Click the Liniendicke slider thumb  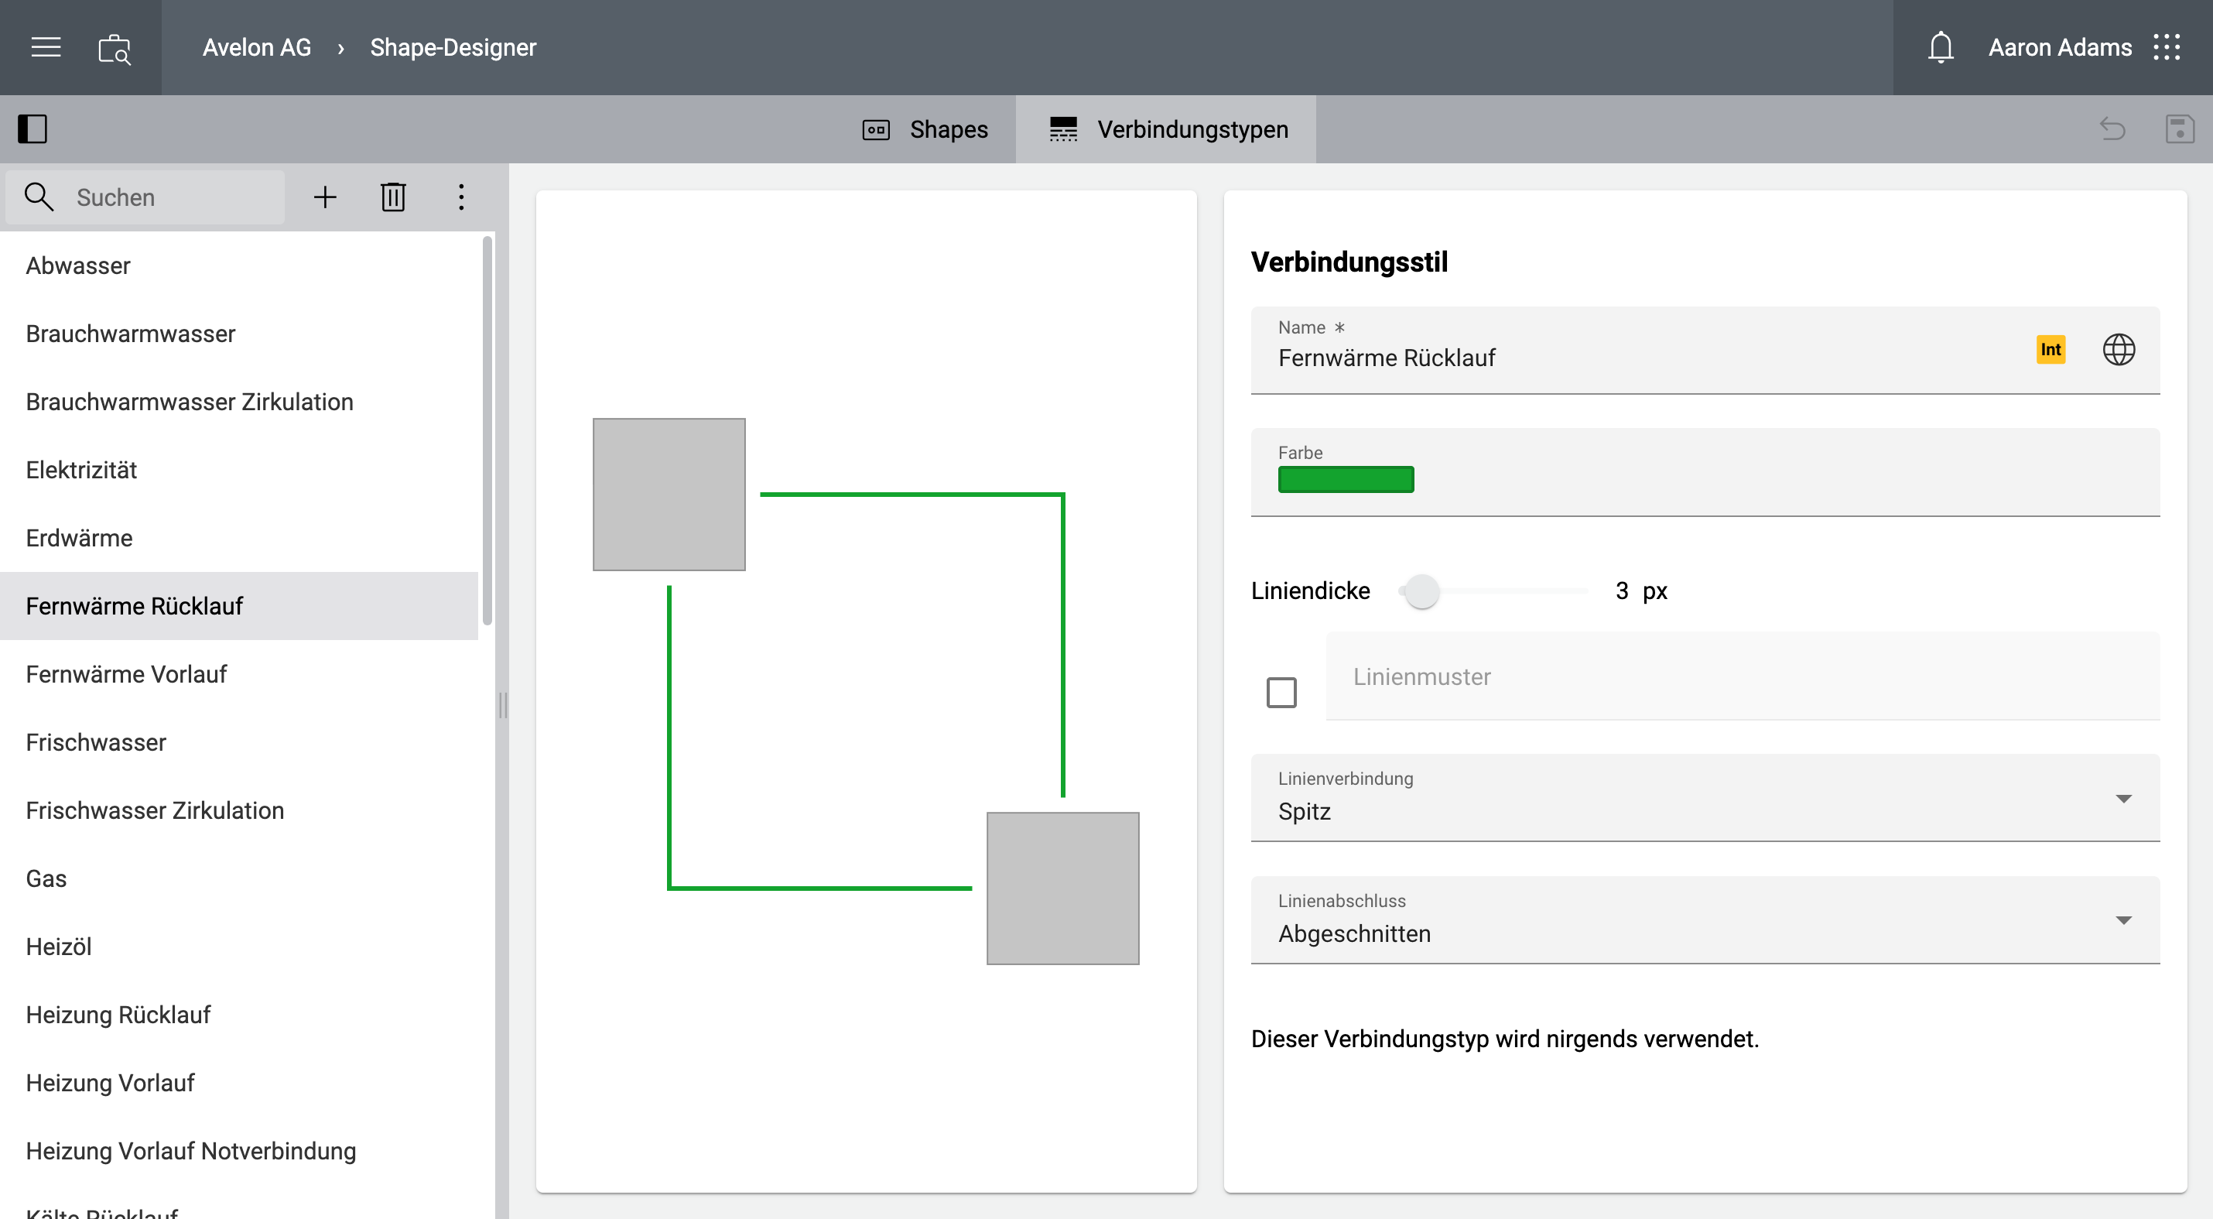[1421, 591]
